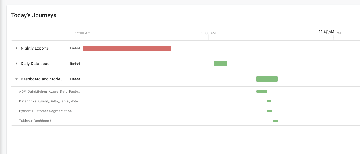Select the Tableau Dashboard run bar
360x154 pixels.
[275, 121]
